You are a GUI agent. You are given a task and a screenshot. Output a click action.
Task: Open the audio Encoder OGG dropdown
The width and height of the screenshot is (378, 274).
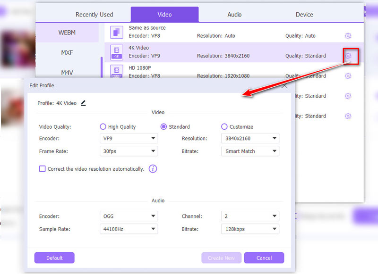point(129,216)
